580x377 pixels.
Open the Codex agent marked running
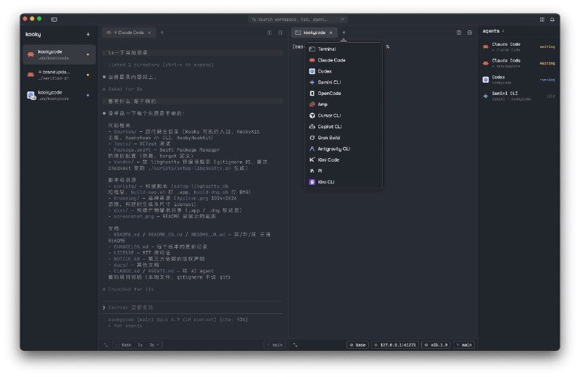tap(518, 80)
